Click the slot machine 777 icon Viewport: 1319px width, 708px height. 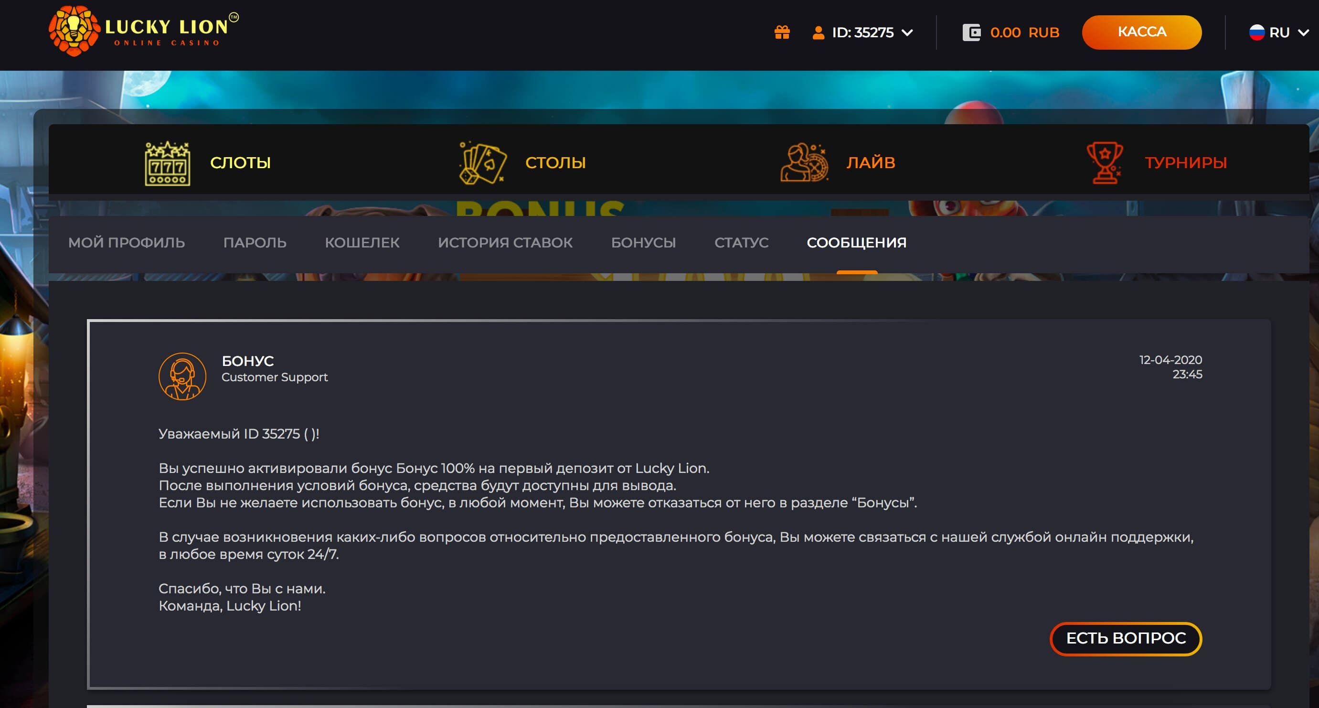coord(168,163)
